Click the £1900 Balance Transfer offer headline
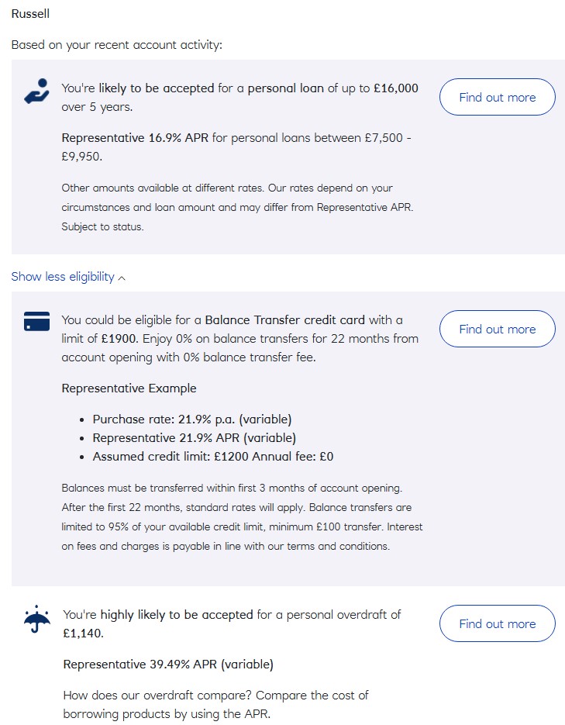The width and height of the screenshot is (565, 725). coord(239,338)
